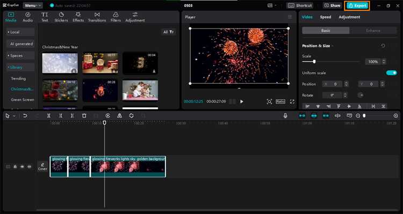This screenshot has height=214, width=403.
Task: Select the Christmas& library category
Action: [x=22, y=89]
